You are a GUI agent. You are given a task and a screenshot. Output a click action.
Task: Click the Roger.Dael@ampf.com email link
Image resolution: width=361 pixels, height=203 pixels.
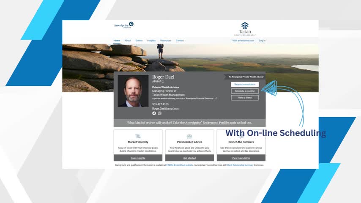pos(166,108)
